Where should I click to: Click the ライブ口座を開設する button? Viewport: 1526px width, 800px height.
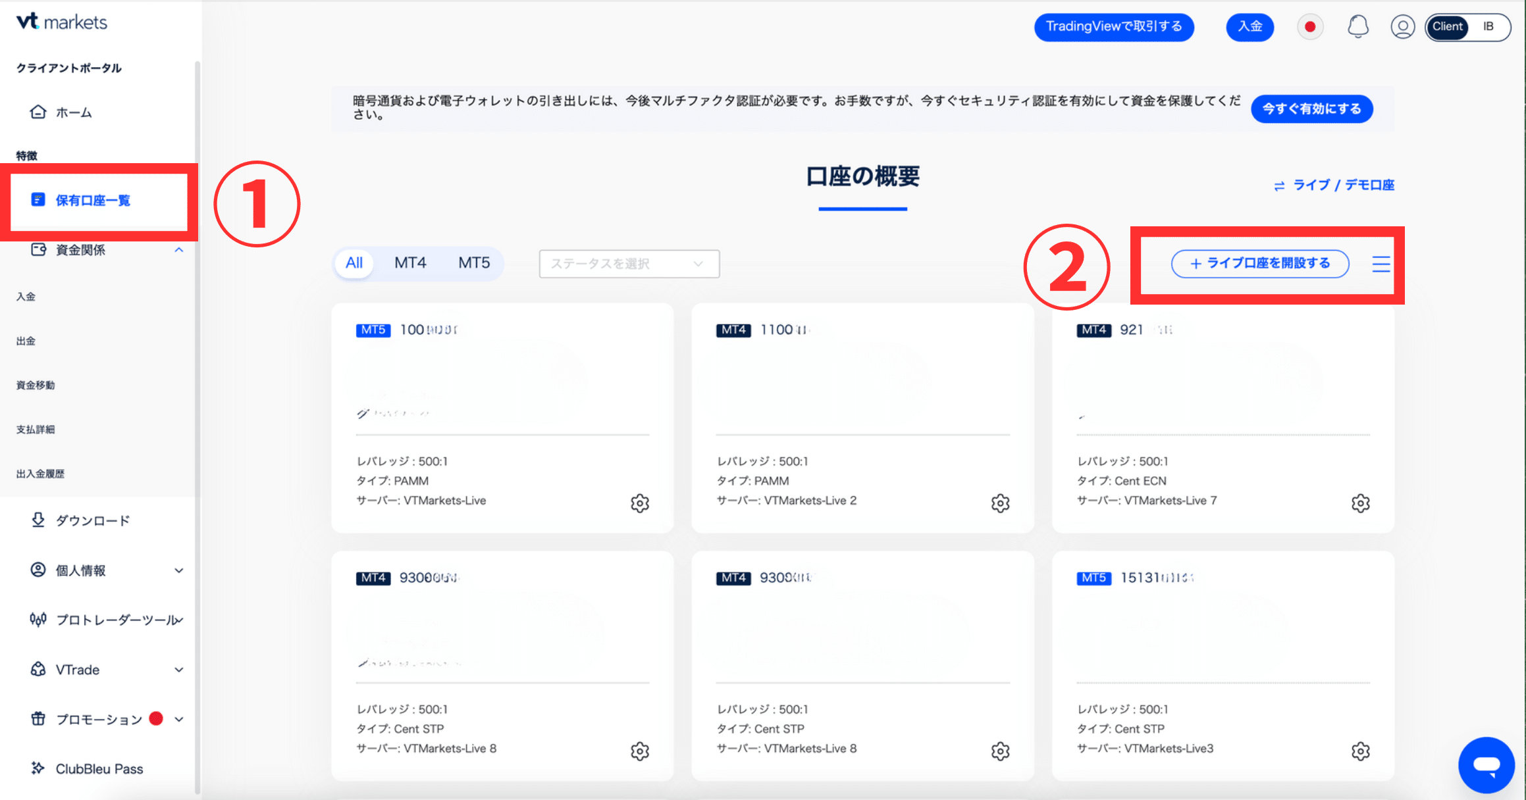tap(1259, 264)
